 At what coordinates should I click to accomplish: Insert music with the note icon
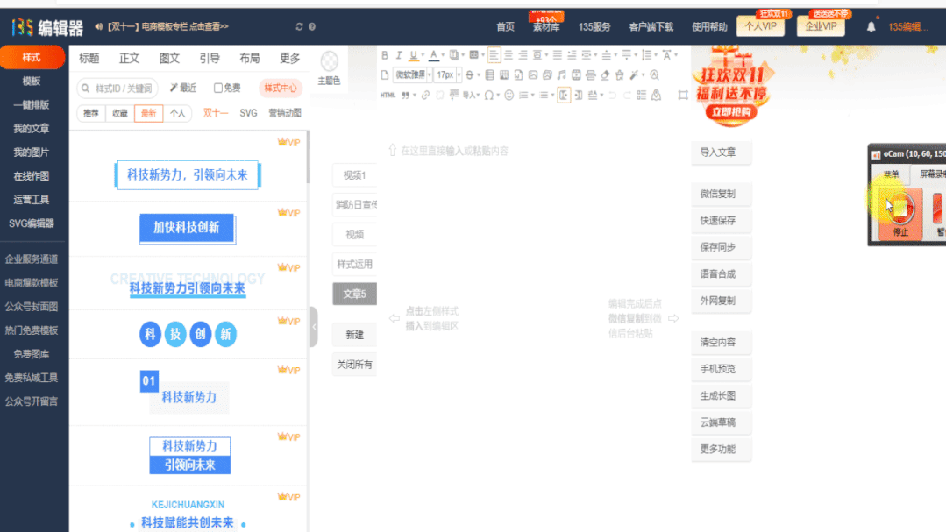tap(562, 75)
